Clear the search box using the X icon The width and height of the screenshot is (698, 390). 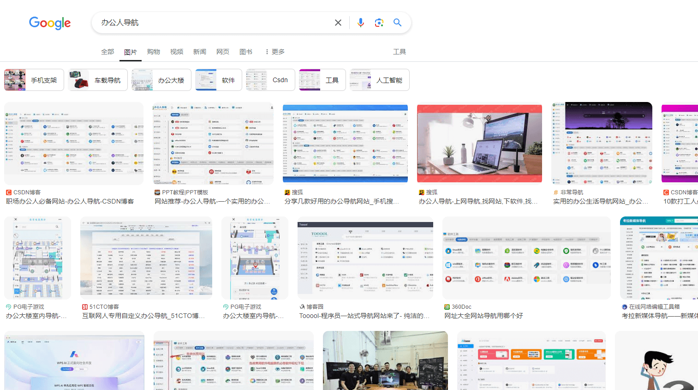[338, 22]
